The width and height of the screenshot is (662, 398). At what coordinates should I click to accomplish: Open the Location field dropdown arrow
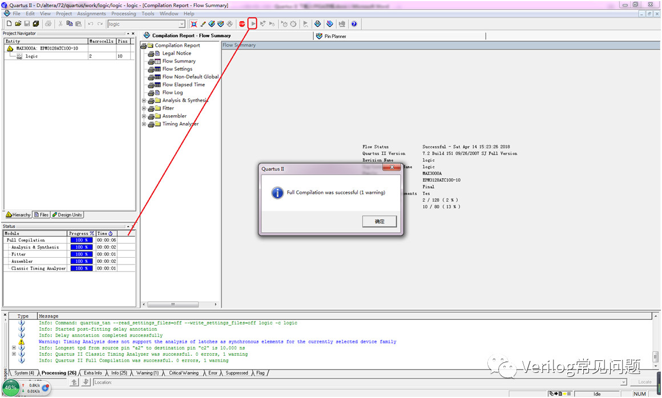point(624,383)
